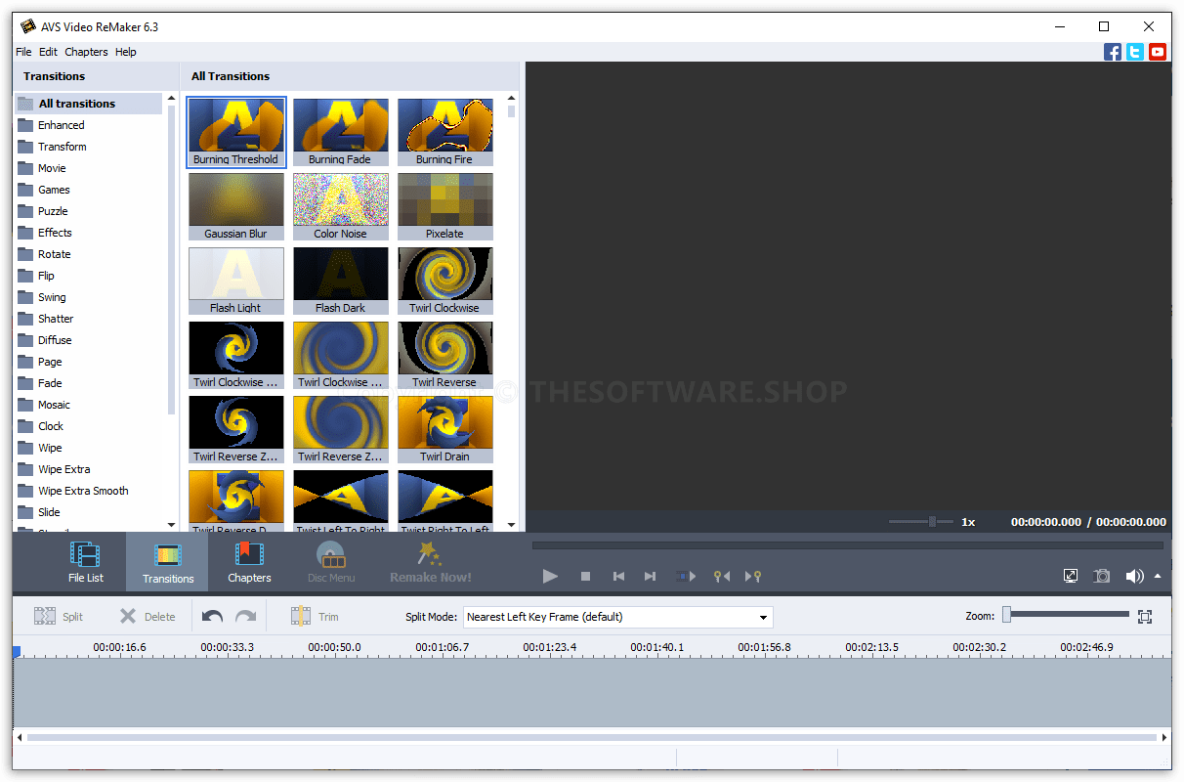The width and height of the screenshot is (1184, 782).
Task: Choose the Color Noise transition
Action: (x=341, y=206)
